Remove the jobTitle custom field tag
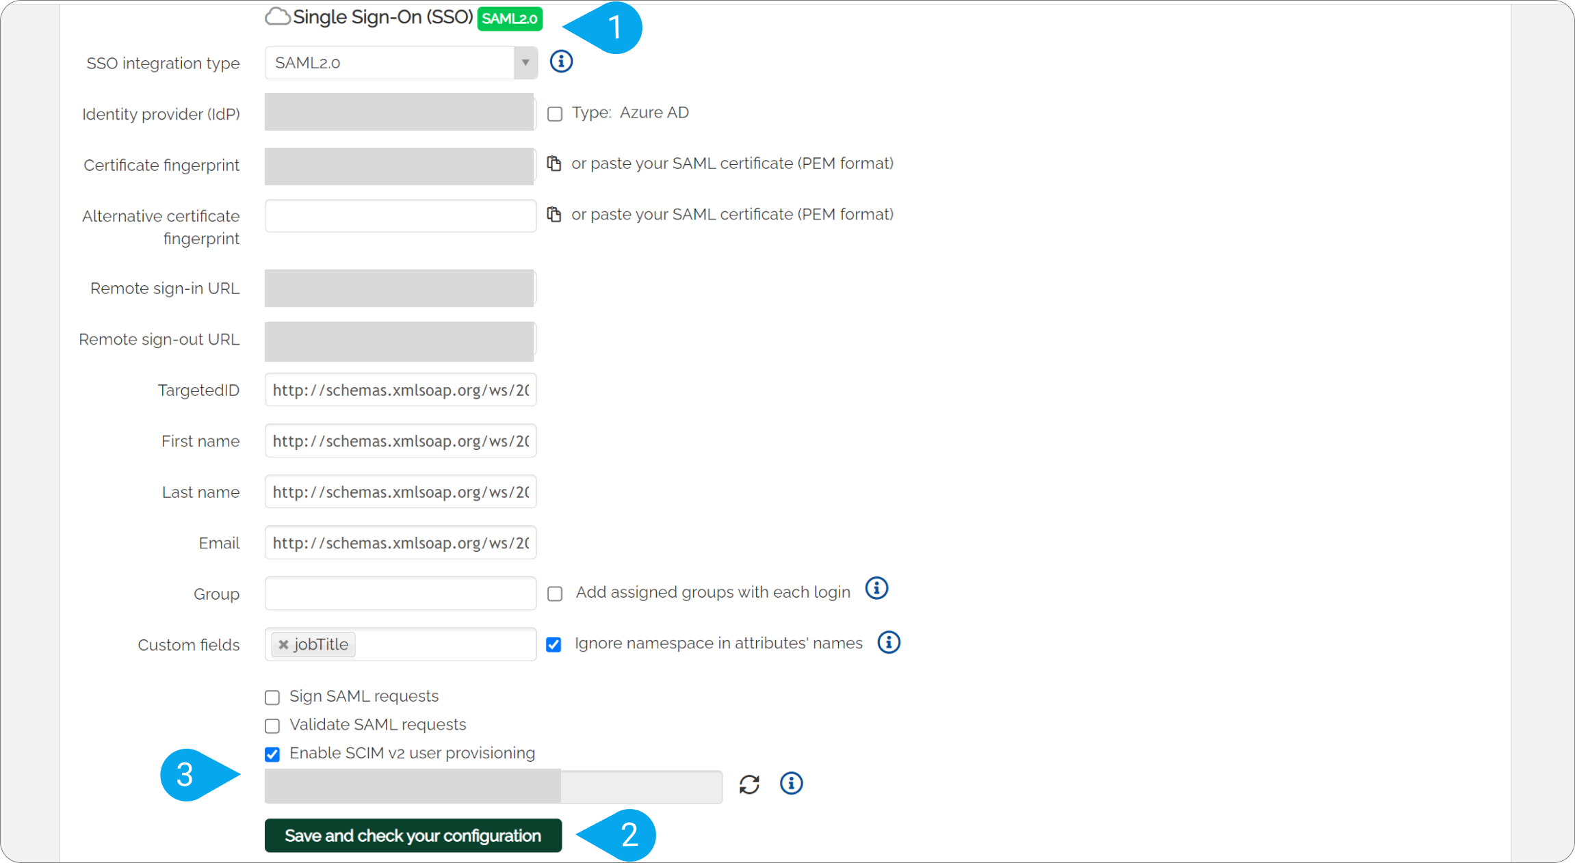Image resolution: width=1575 pixels, height=863 pixels. [283, 645]
